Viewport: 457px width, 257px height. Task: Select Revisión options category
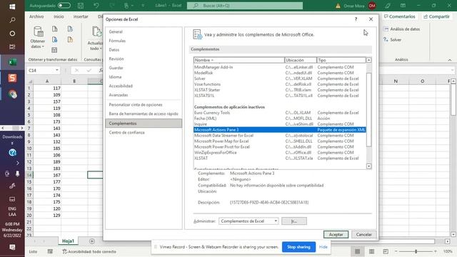click(x=116, y=59)
